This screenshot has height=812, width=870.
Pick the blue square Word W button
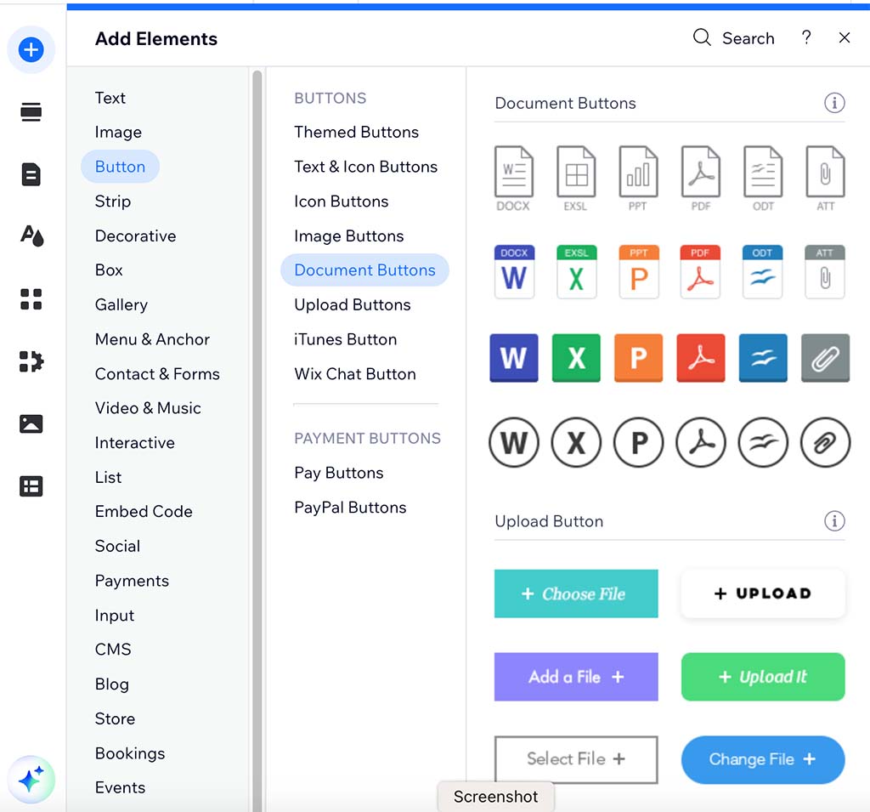(x=514, y=357)
